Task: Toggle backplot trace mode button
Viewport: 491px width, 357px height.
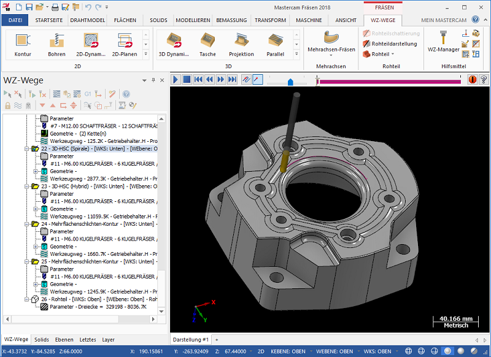Action: click(246, 80)
